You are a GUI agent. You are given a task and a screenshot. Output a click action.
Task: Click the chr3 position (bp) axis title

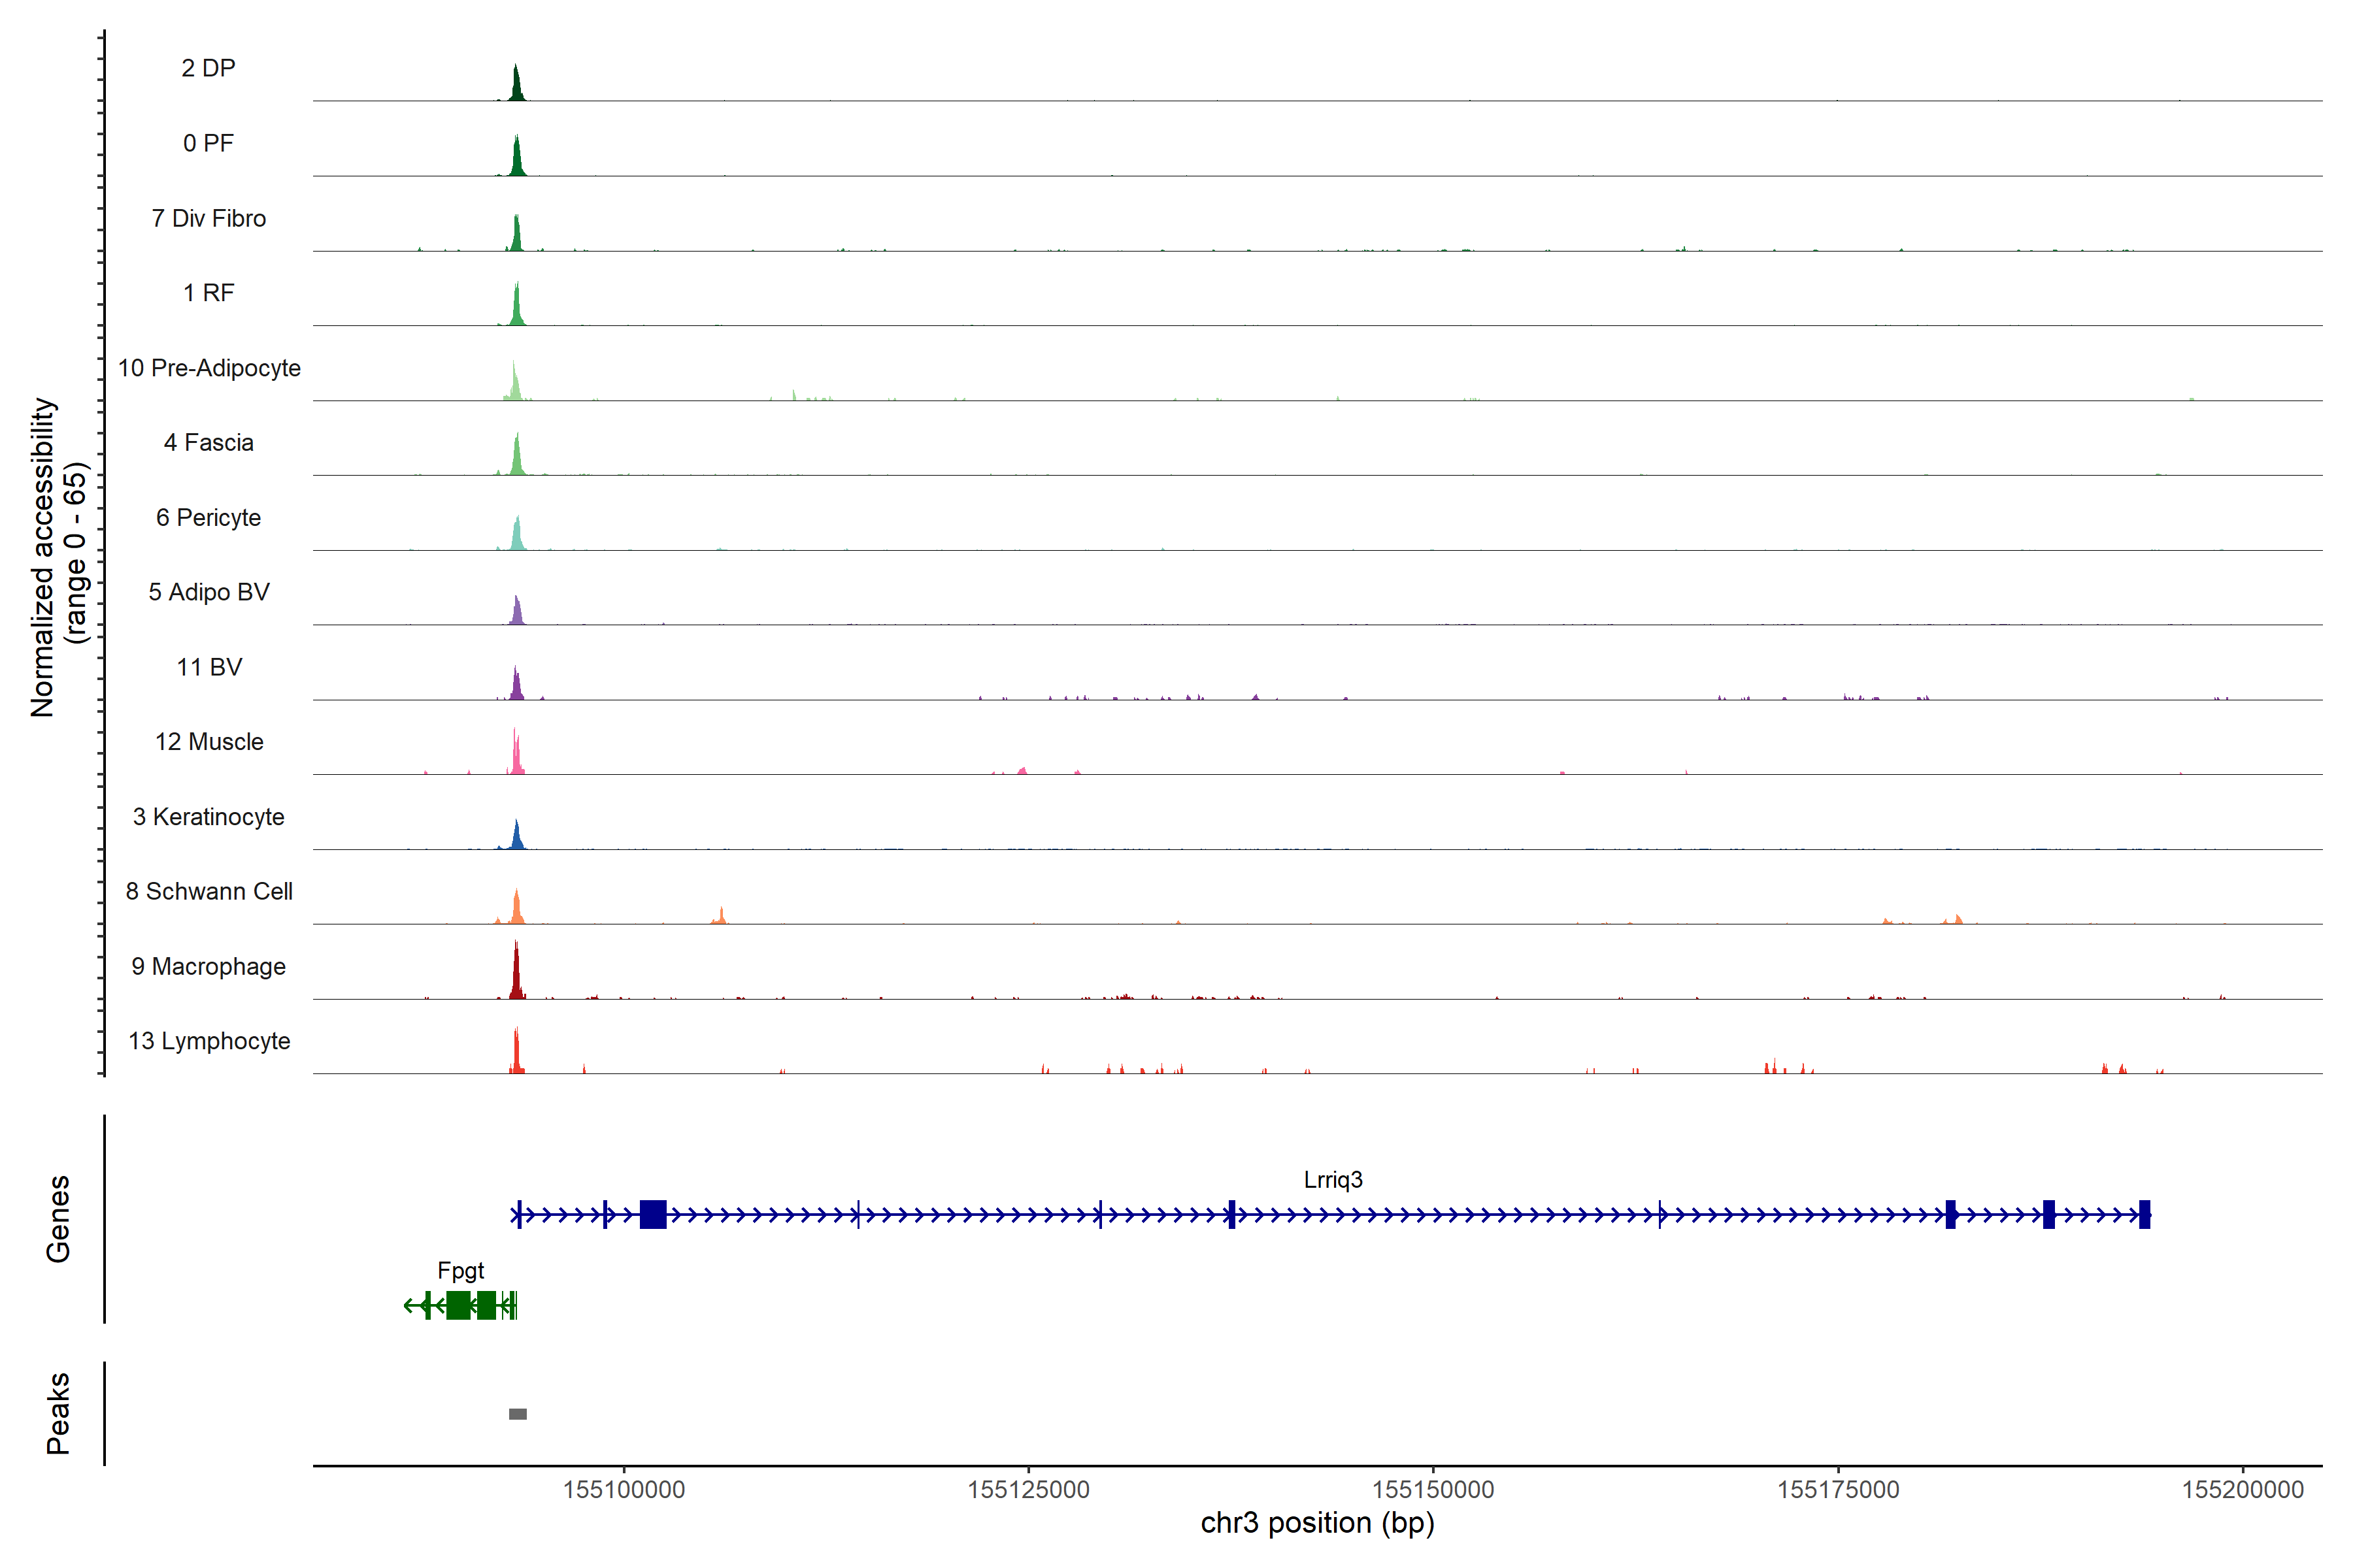click(x=1316, y=1523)
